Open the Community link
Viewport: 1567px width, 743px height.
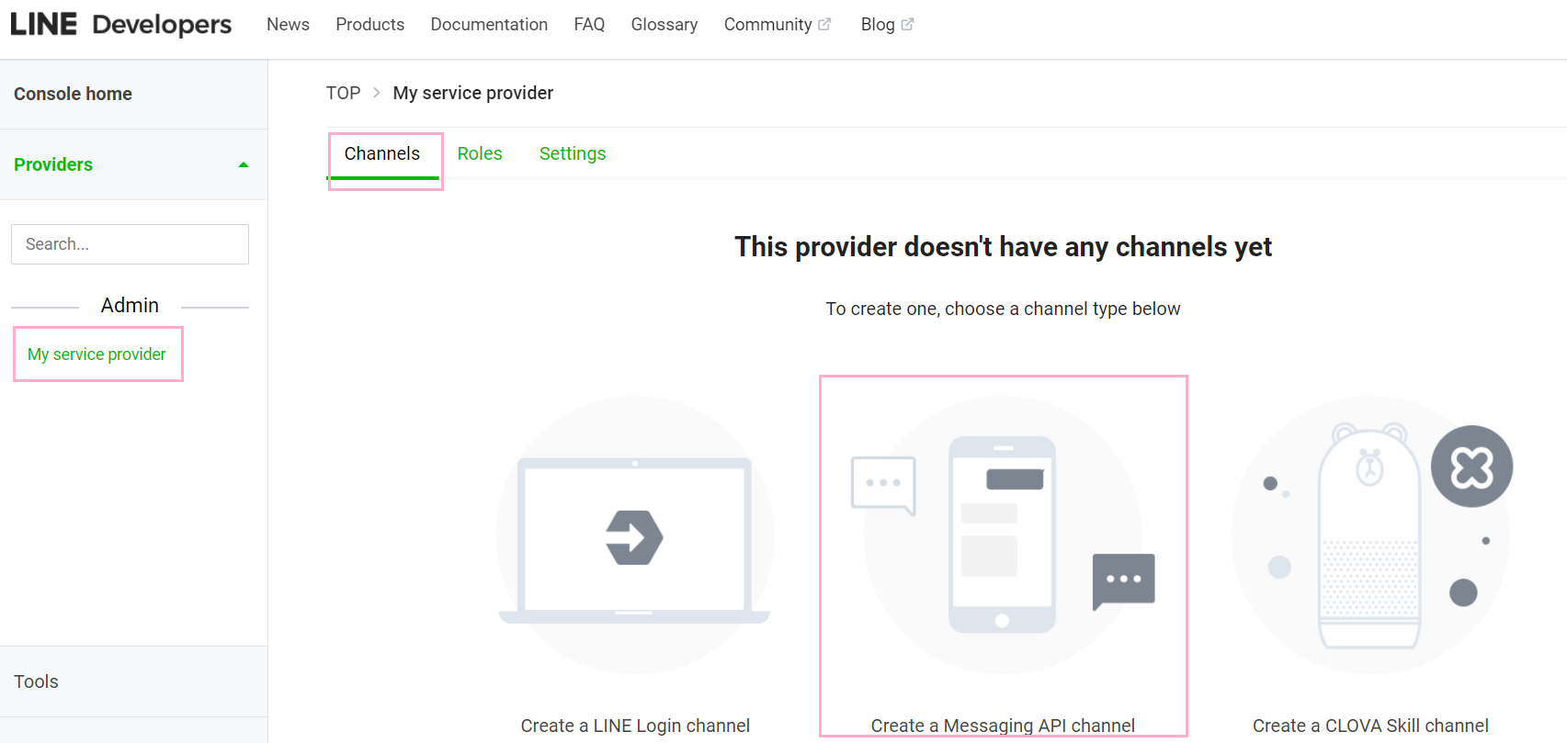767,25
